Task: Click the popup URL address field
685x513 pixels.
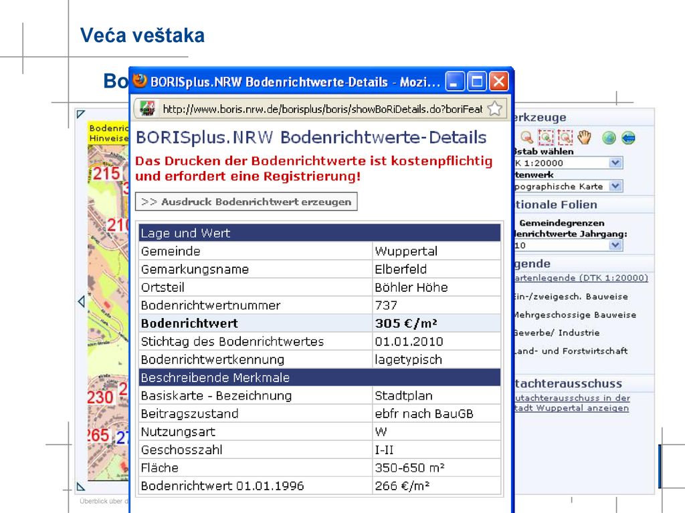Action: pyautogui.click(x=322, y=109)
